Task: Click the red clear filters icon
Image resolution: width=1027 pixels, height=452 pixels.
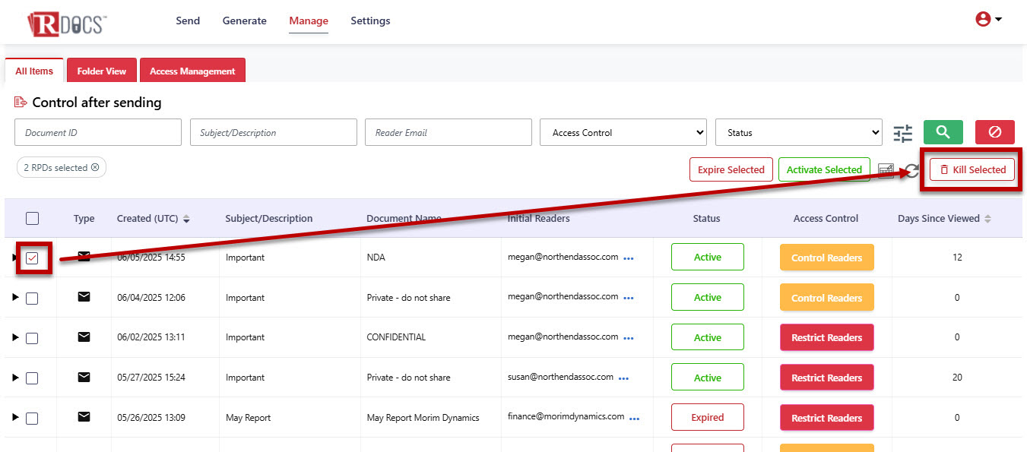Action: [x=994, y=132]
